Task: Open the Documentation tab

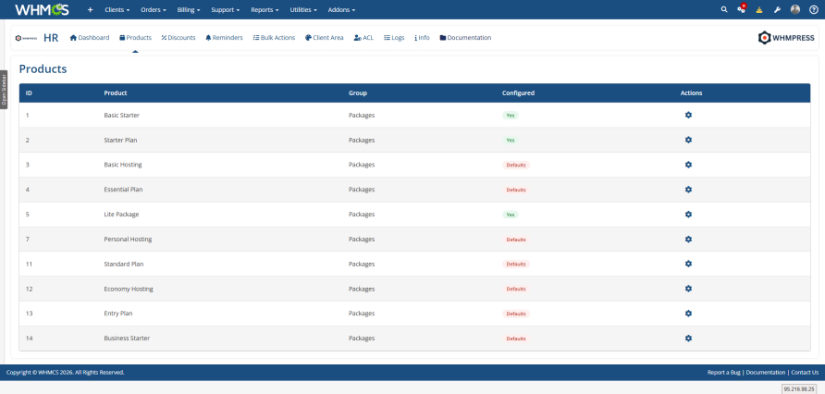Action: (x=465, y=38)
